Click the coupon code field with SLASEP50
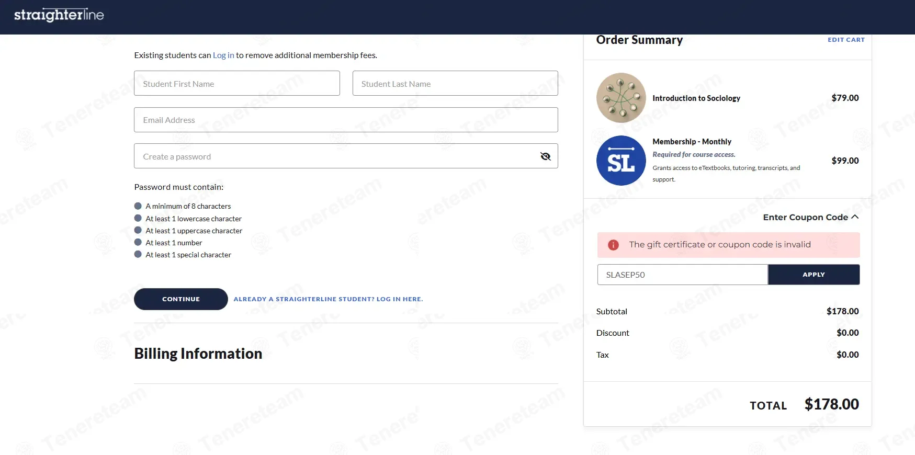This screenshot has height=455, width=915. (x=683, y=275)
